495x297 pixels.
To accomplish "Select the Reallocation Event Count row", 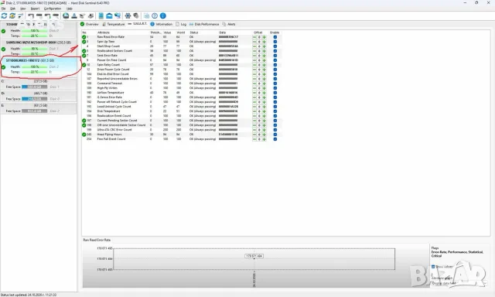I will 182,116.
